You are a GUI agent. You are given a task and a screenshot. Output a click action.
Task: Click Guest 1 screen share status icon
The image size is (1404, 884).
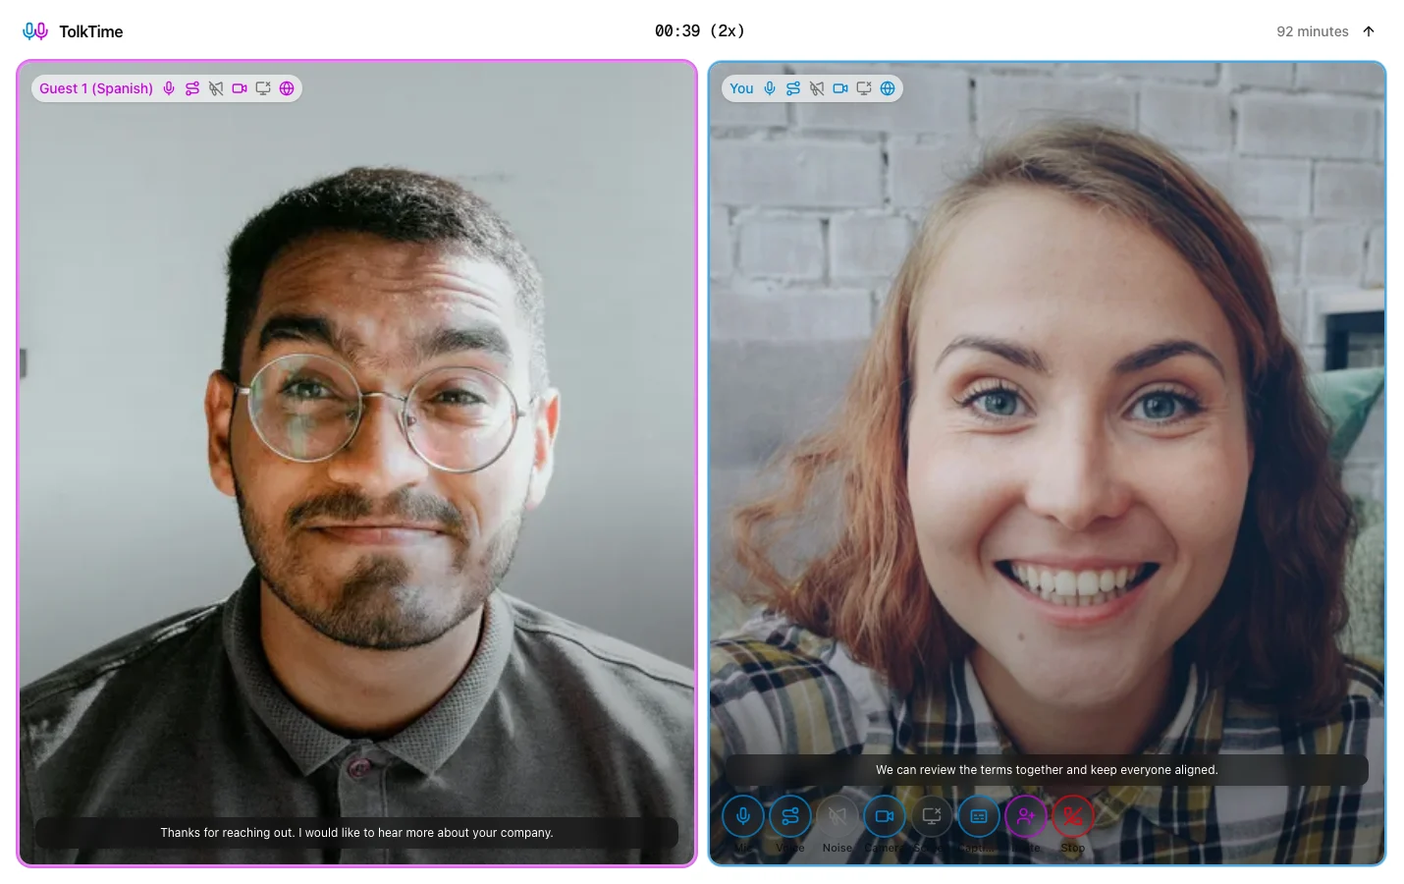[x=263, y=88]
